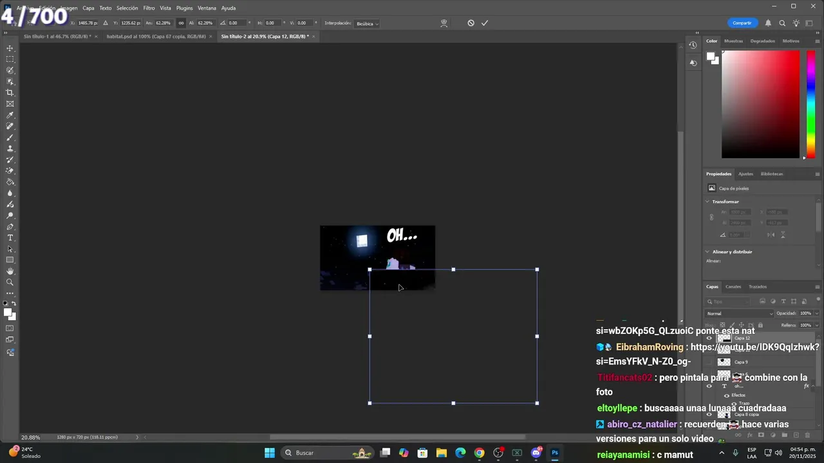Select the Paint Bucket tool
824x463 pixels.
(x=10, y=182)
